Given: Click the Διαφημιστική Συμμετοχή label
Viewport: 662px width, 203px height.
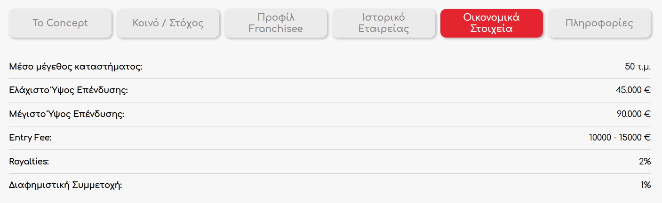Looking at the screenshot, I should pos(65,185).
